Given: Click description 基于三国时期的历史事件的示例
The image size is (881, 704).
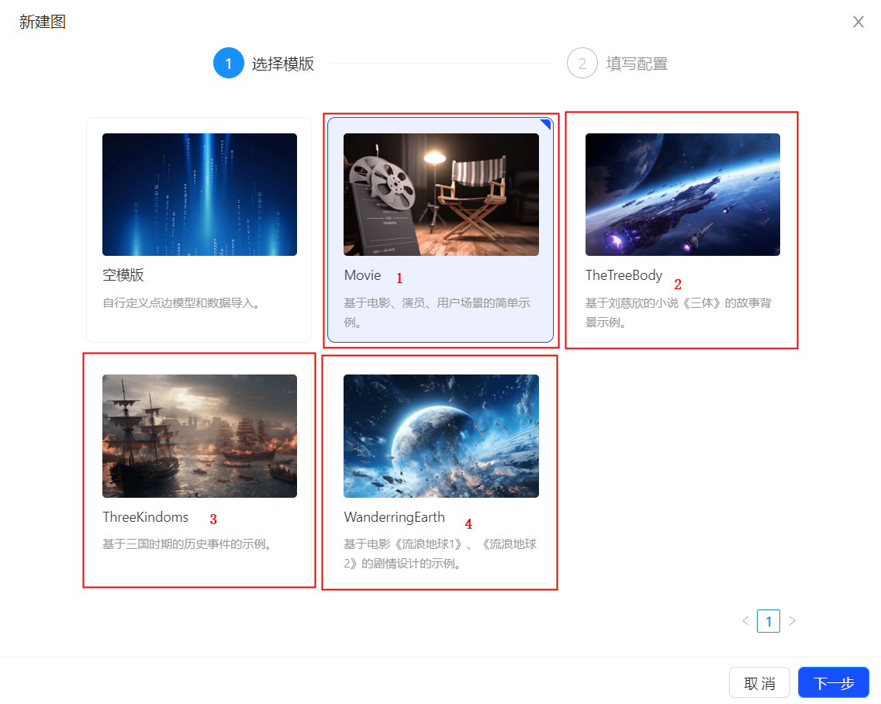Looking at the screenshot, I should coord(187,544).
